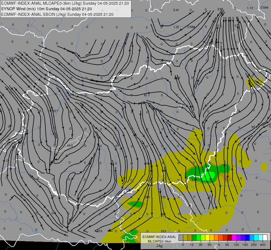The width and height of the screenshot is (271, 250).
Task: Click the 15.7 value on map
Action: coord(55,111)
